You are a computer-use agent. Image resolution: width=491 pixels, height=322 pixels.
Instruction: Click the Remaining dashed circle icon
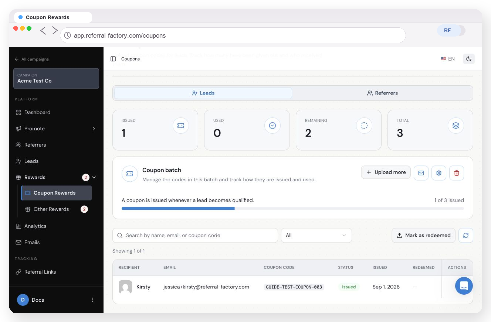point(364,126)
